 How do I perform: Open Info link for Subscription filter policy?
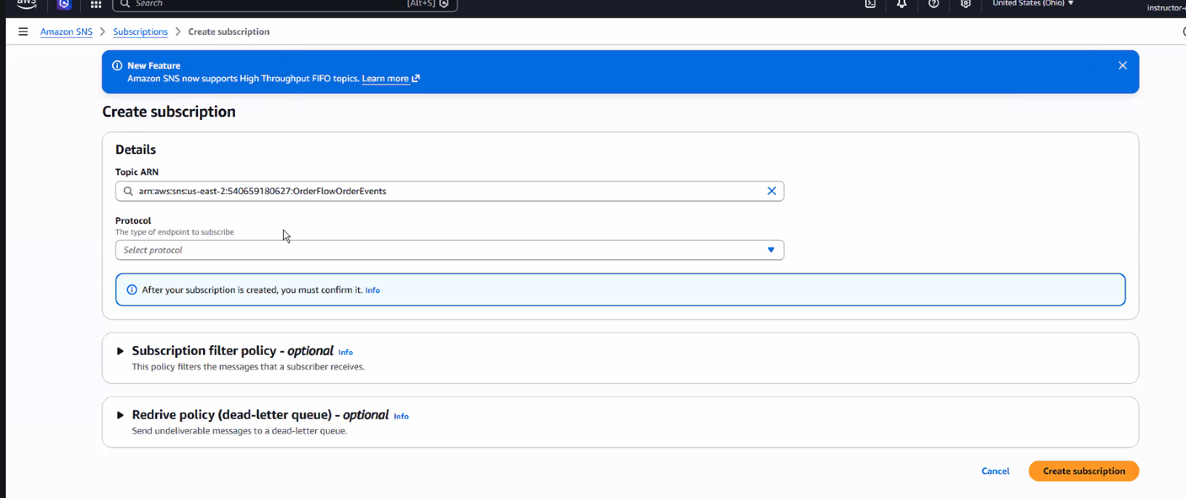click(345, 352)
